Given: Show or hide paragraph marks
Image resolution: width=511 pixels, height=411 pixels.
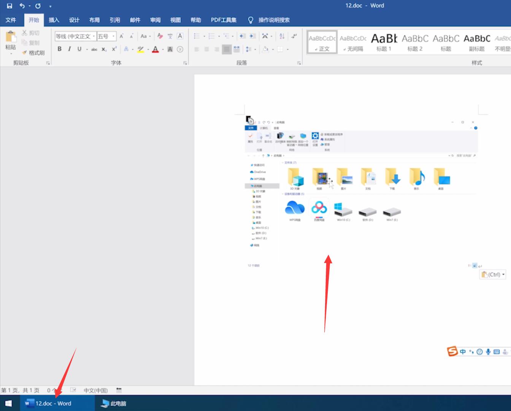Looking at the screenshot, I should click(x=294, y=36).
